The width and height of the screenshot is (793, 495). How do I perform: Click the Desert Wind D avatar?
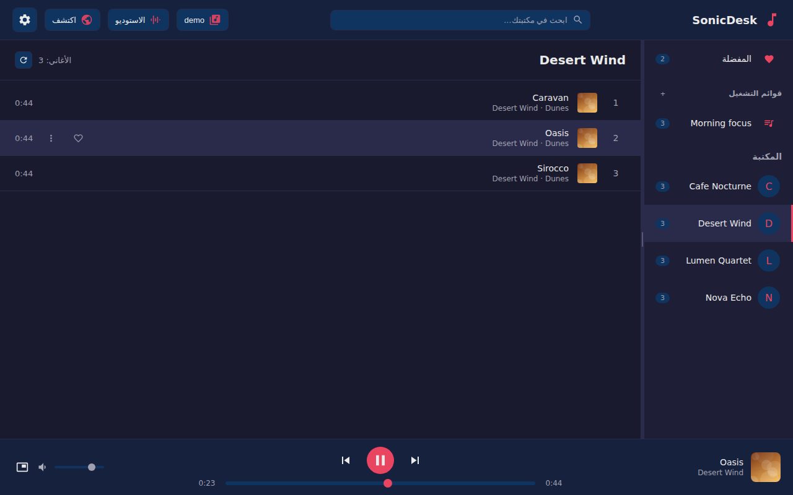point(769,223)
